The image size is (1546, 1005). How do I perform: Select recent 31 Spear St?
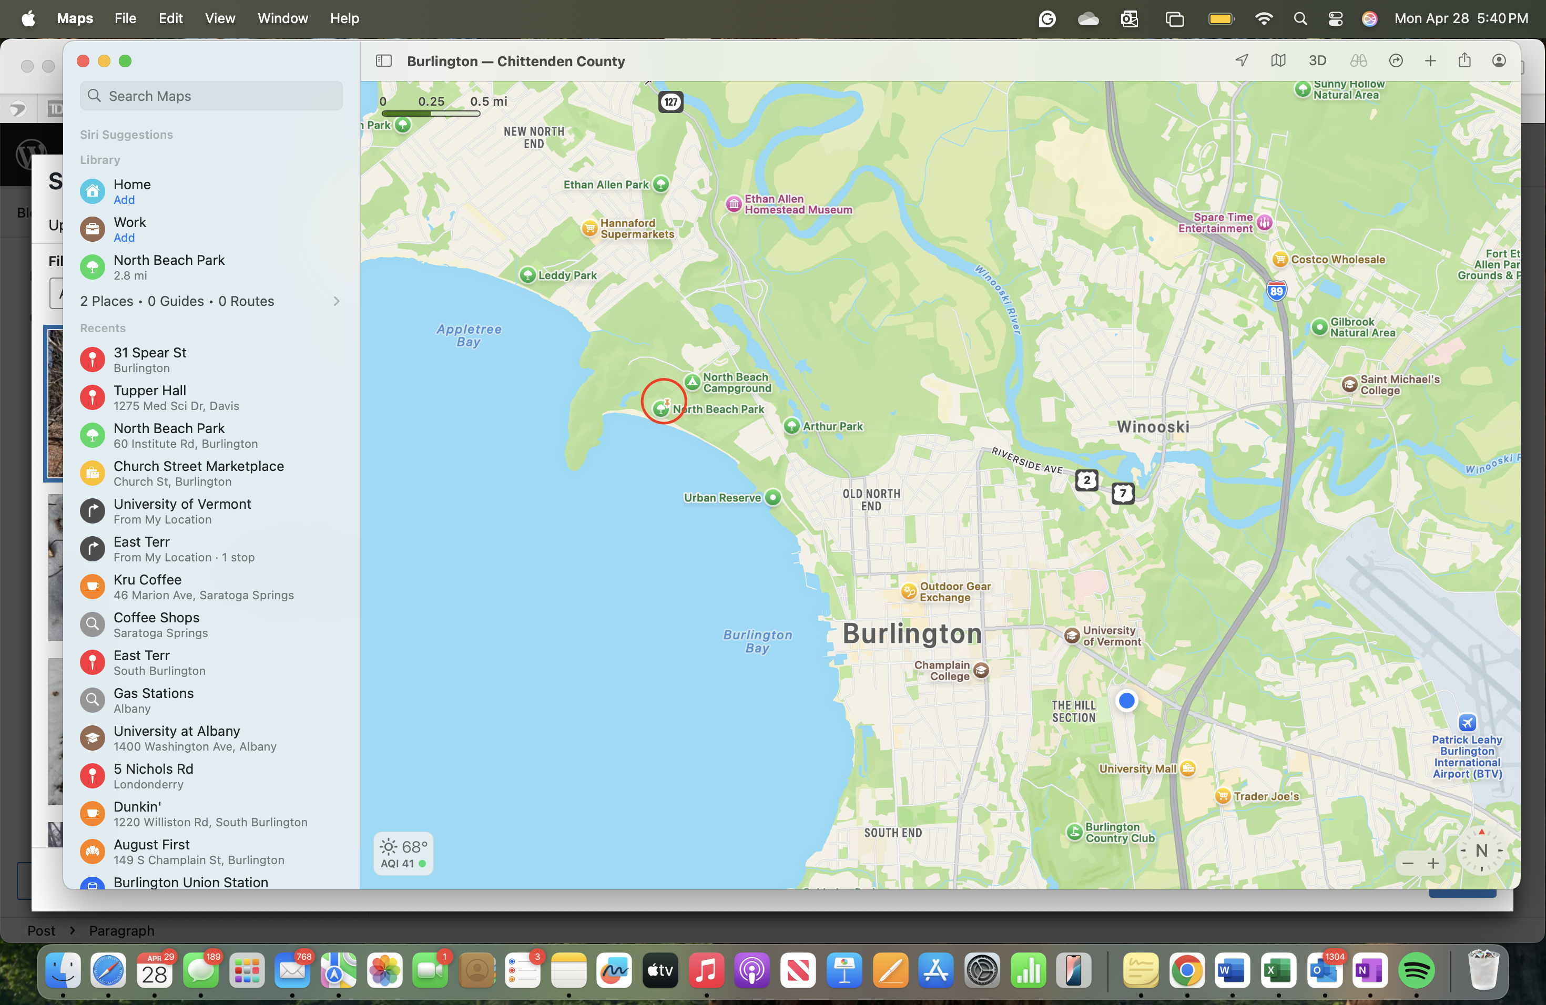point(211,360)
